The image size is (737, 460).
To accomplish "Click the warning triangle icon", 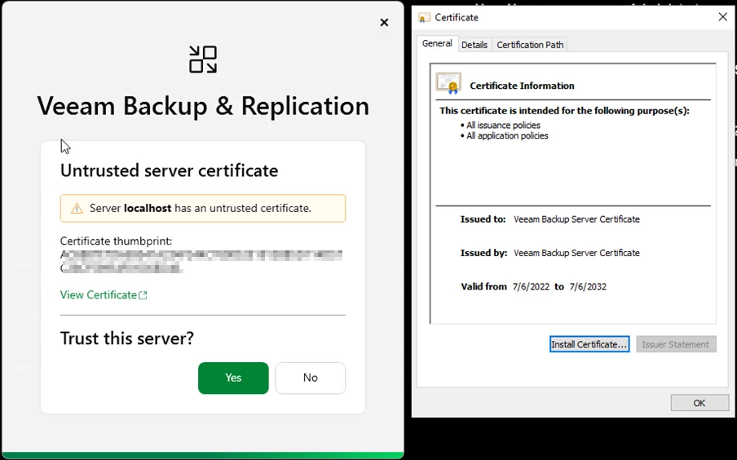I will coord(77,209).
